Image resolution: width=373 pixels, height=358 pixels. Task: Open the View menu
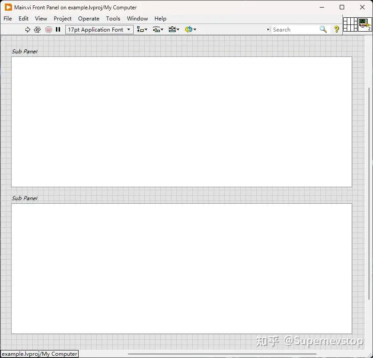pos(41,19)
